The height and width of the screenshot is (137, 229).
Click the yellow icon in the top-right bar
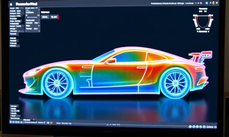(x=214, y=3)
